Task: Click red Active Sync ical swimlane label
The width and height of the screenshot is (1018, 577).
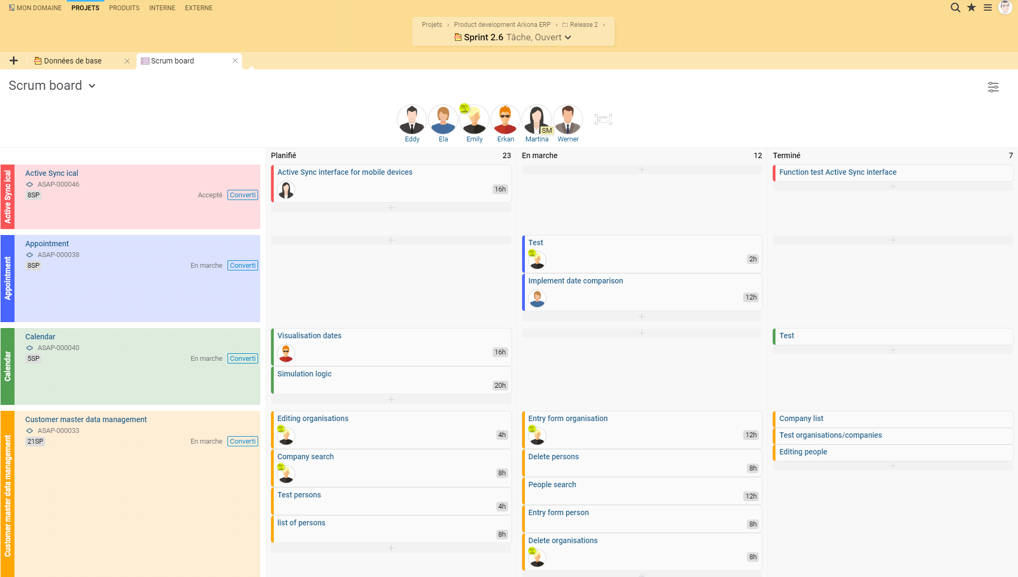Action: point(8,197)
